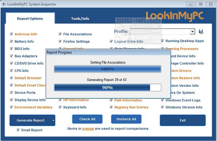The image size is (217, 141).
Task: Click the save profile floppy disk icon
Action: point(201,32)
